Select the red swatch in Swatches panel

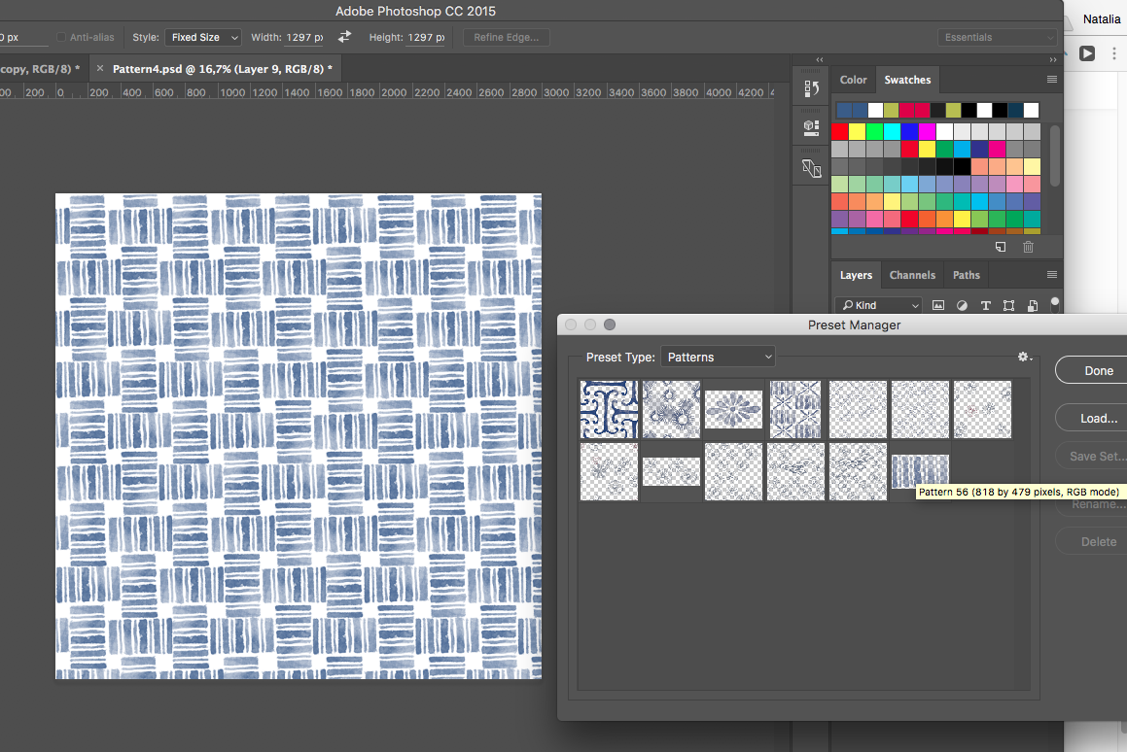tap(840, 131)
